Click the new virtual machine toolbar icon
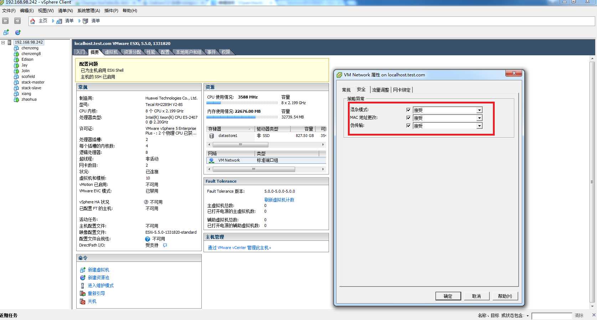The height and width of the screenshot is (320, 597). (x=6, y=32)
